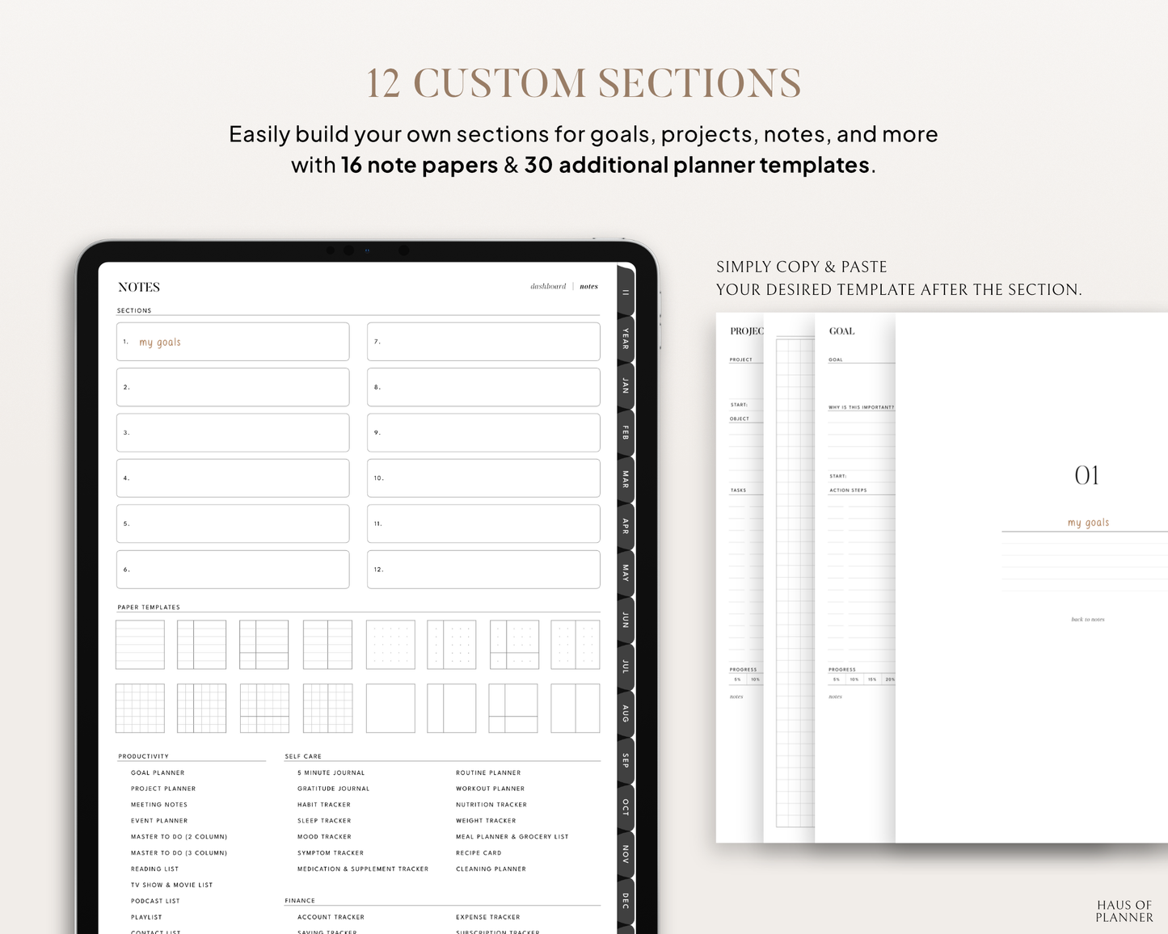Tap the 10% progress marker on Goal page

pos(854,679)
